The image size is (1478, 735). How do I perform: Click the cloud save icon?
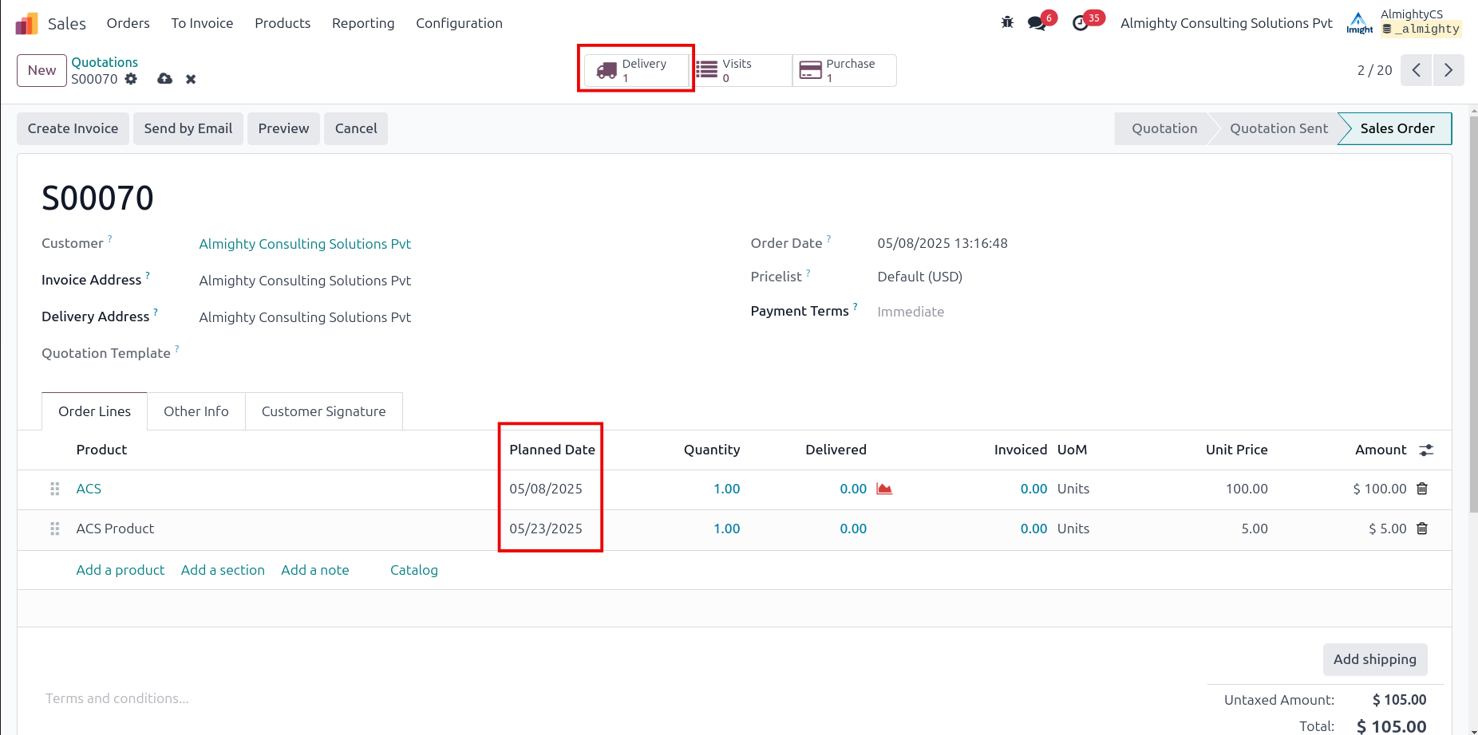coord(164,79)
